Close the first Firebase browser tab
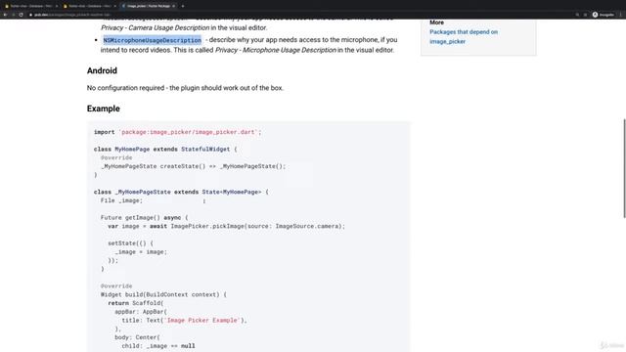The image size is (626, 352). tap(57, 6)
